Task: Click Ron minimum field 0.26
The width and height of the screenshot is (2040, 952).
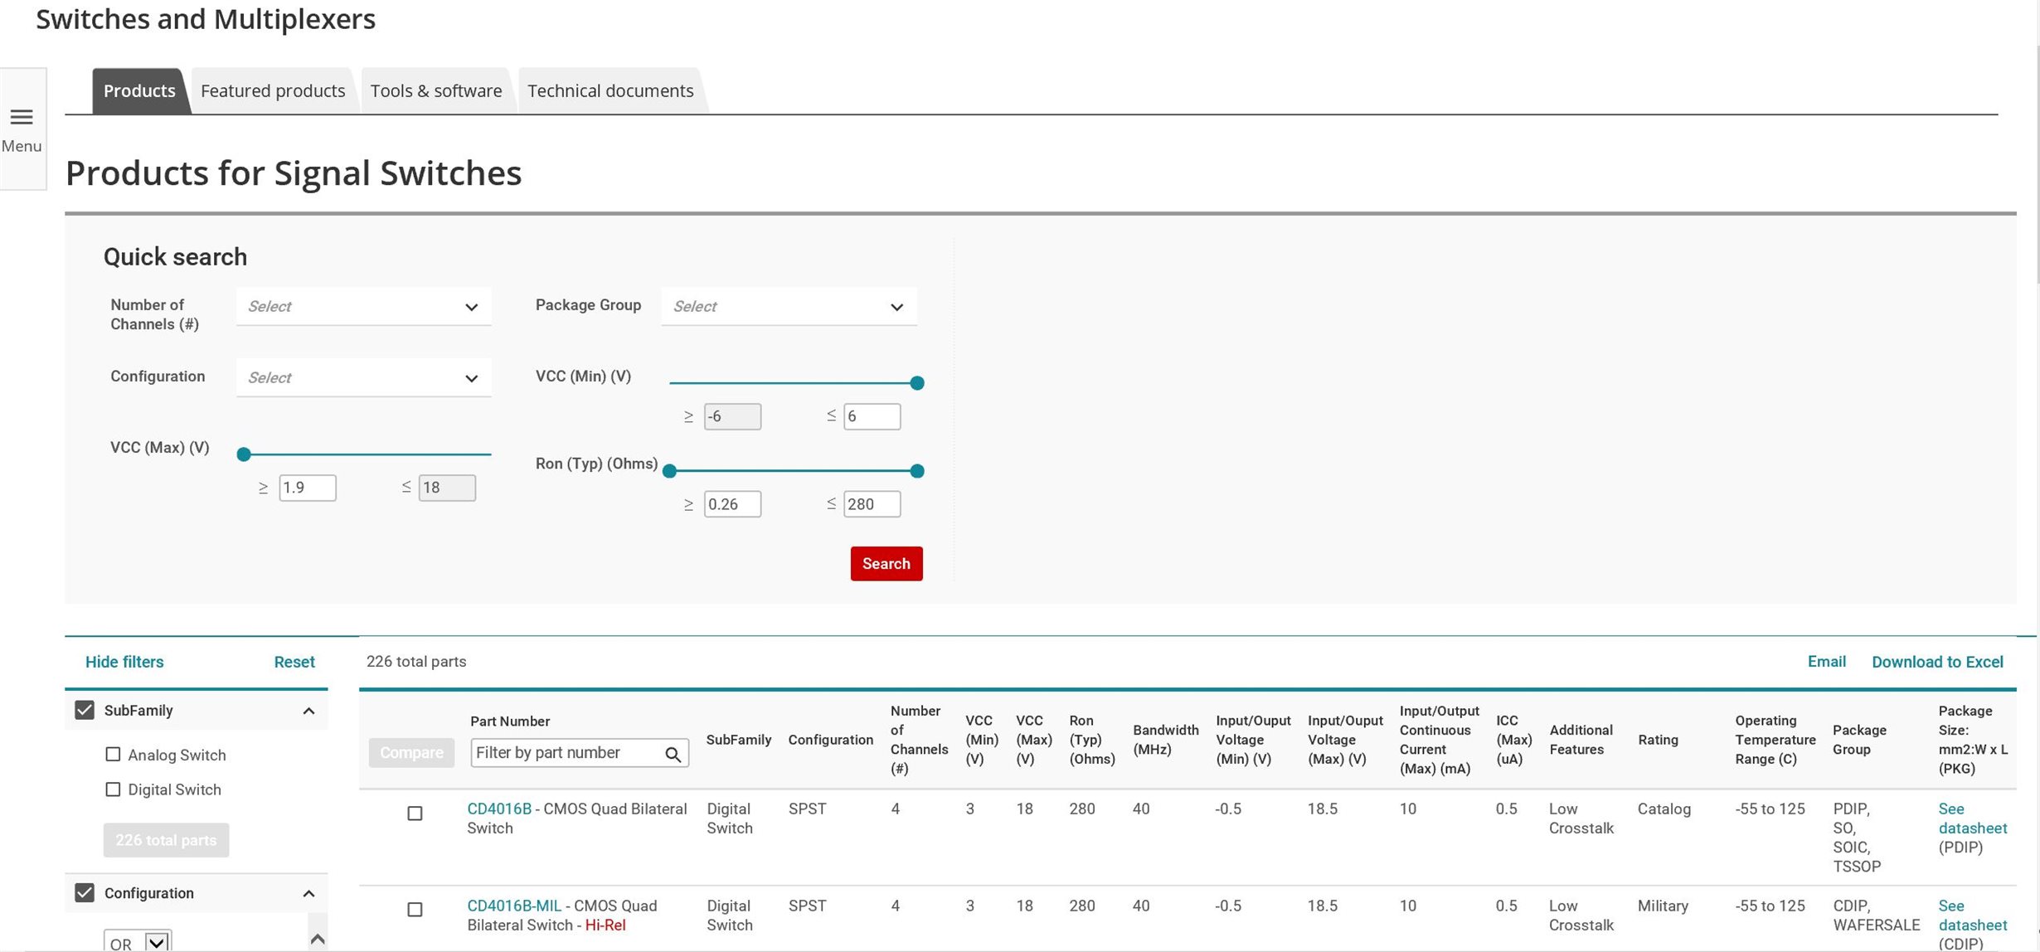Action: tap(732, 504)
